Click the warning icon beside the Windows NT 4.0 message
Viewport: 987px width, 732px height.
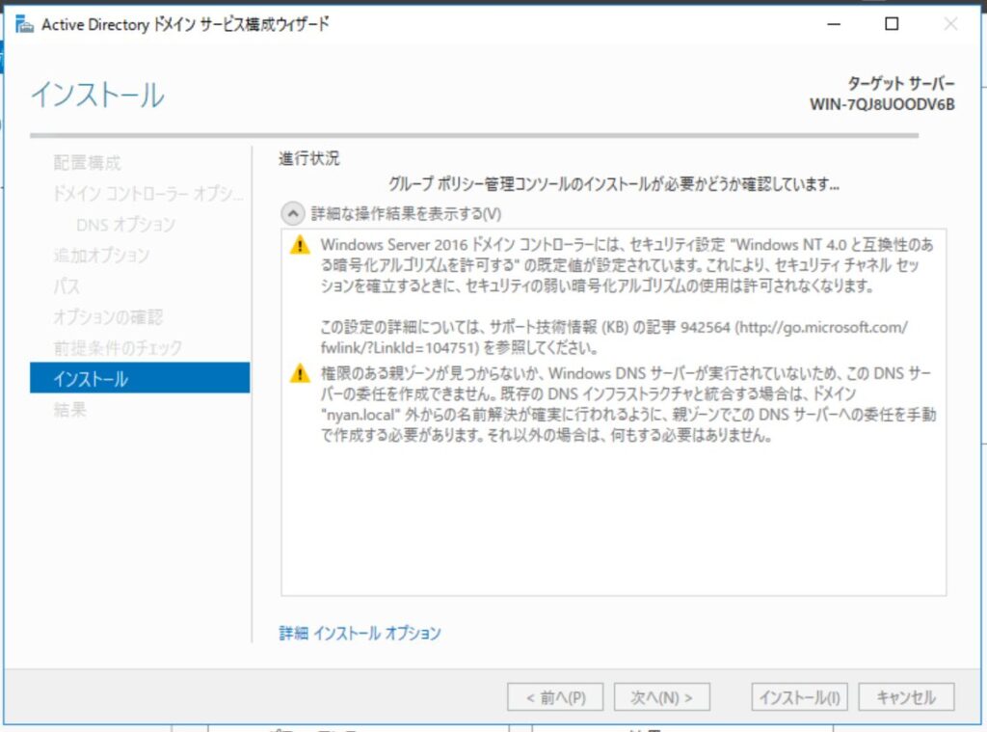point(301,246)
